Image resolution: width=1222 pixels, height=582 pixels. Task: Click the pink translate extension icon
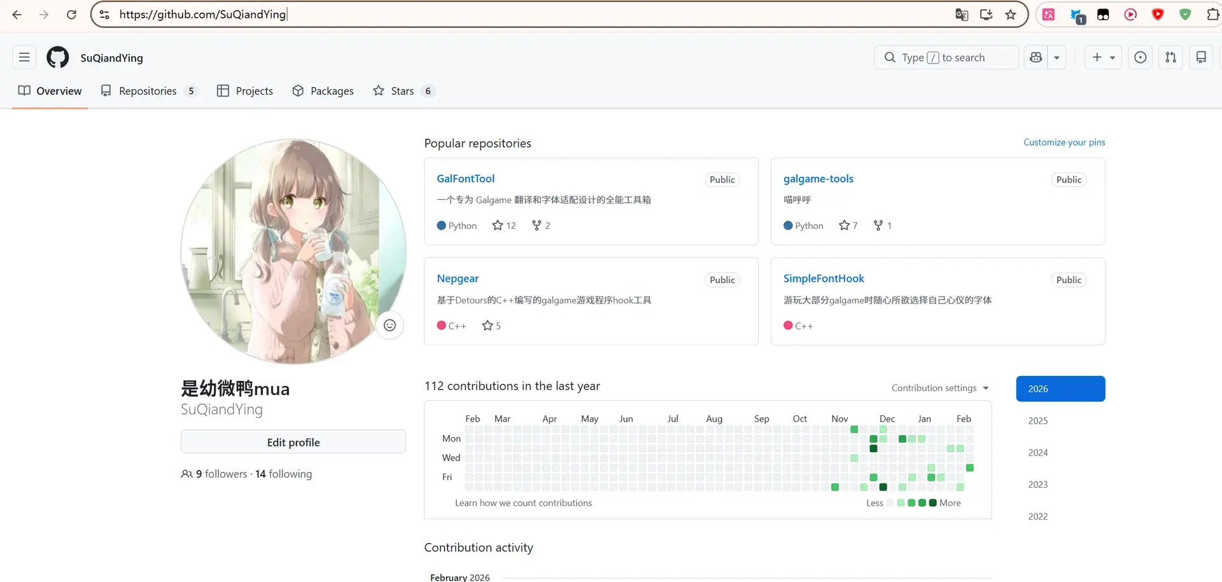pyautogui.click(x=1049, y=15)
